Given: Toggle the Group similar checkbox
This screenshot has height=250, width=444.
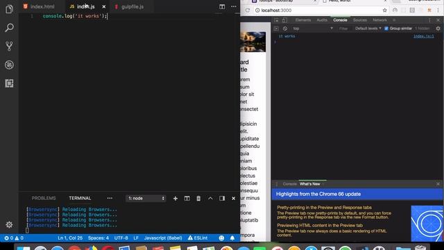Looking at the screenshot, I should tap(386, 28).
